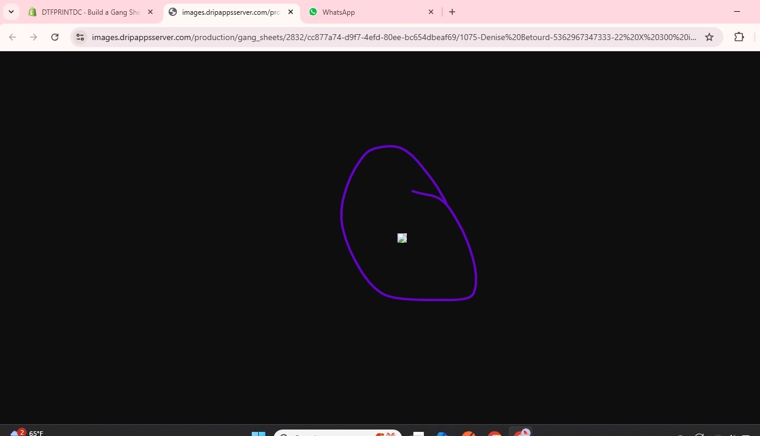Open the 65°F weather widget

26,432
